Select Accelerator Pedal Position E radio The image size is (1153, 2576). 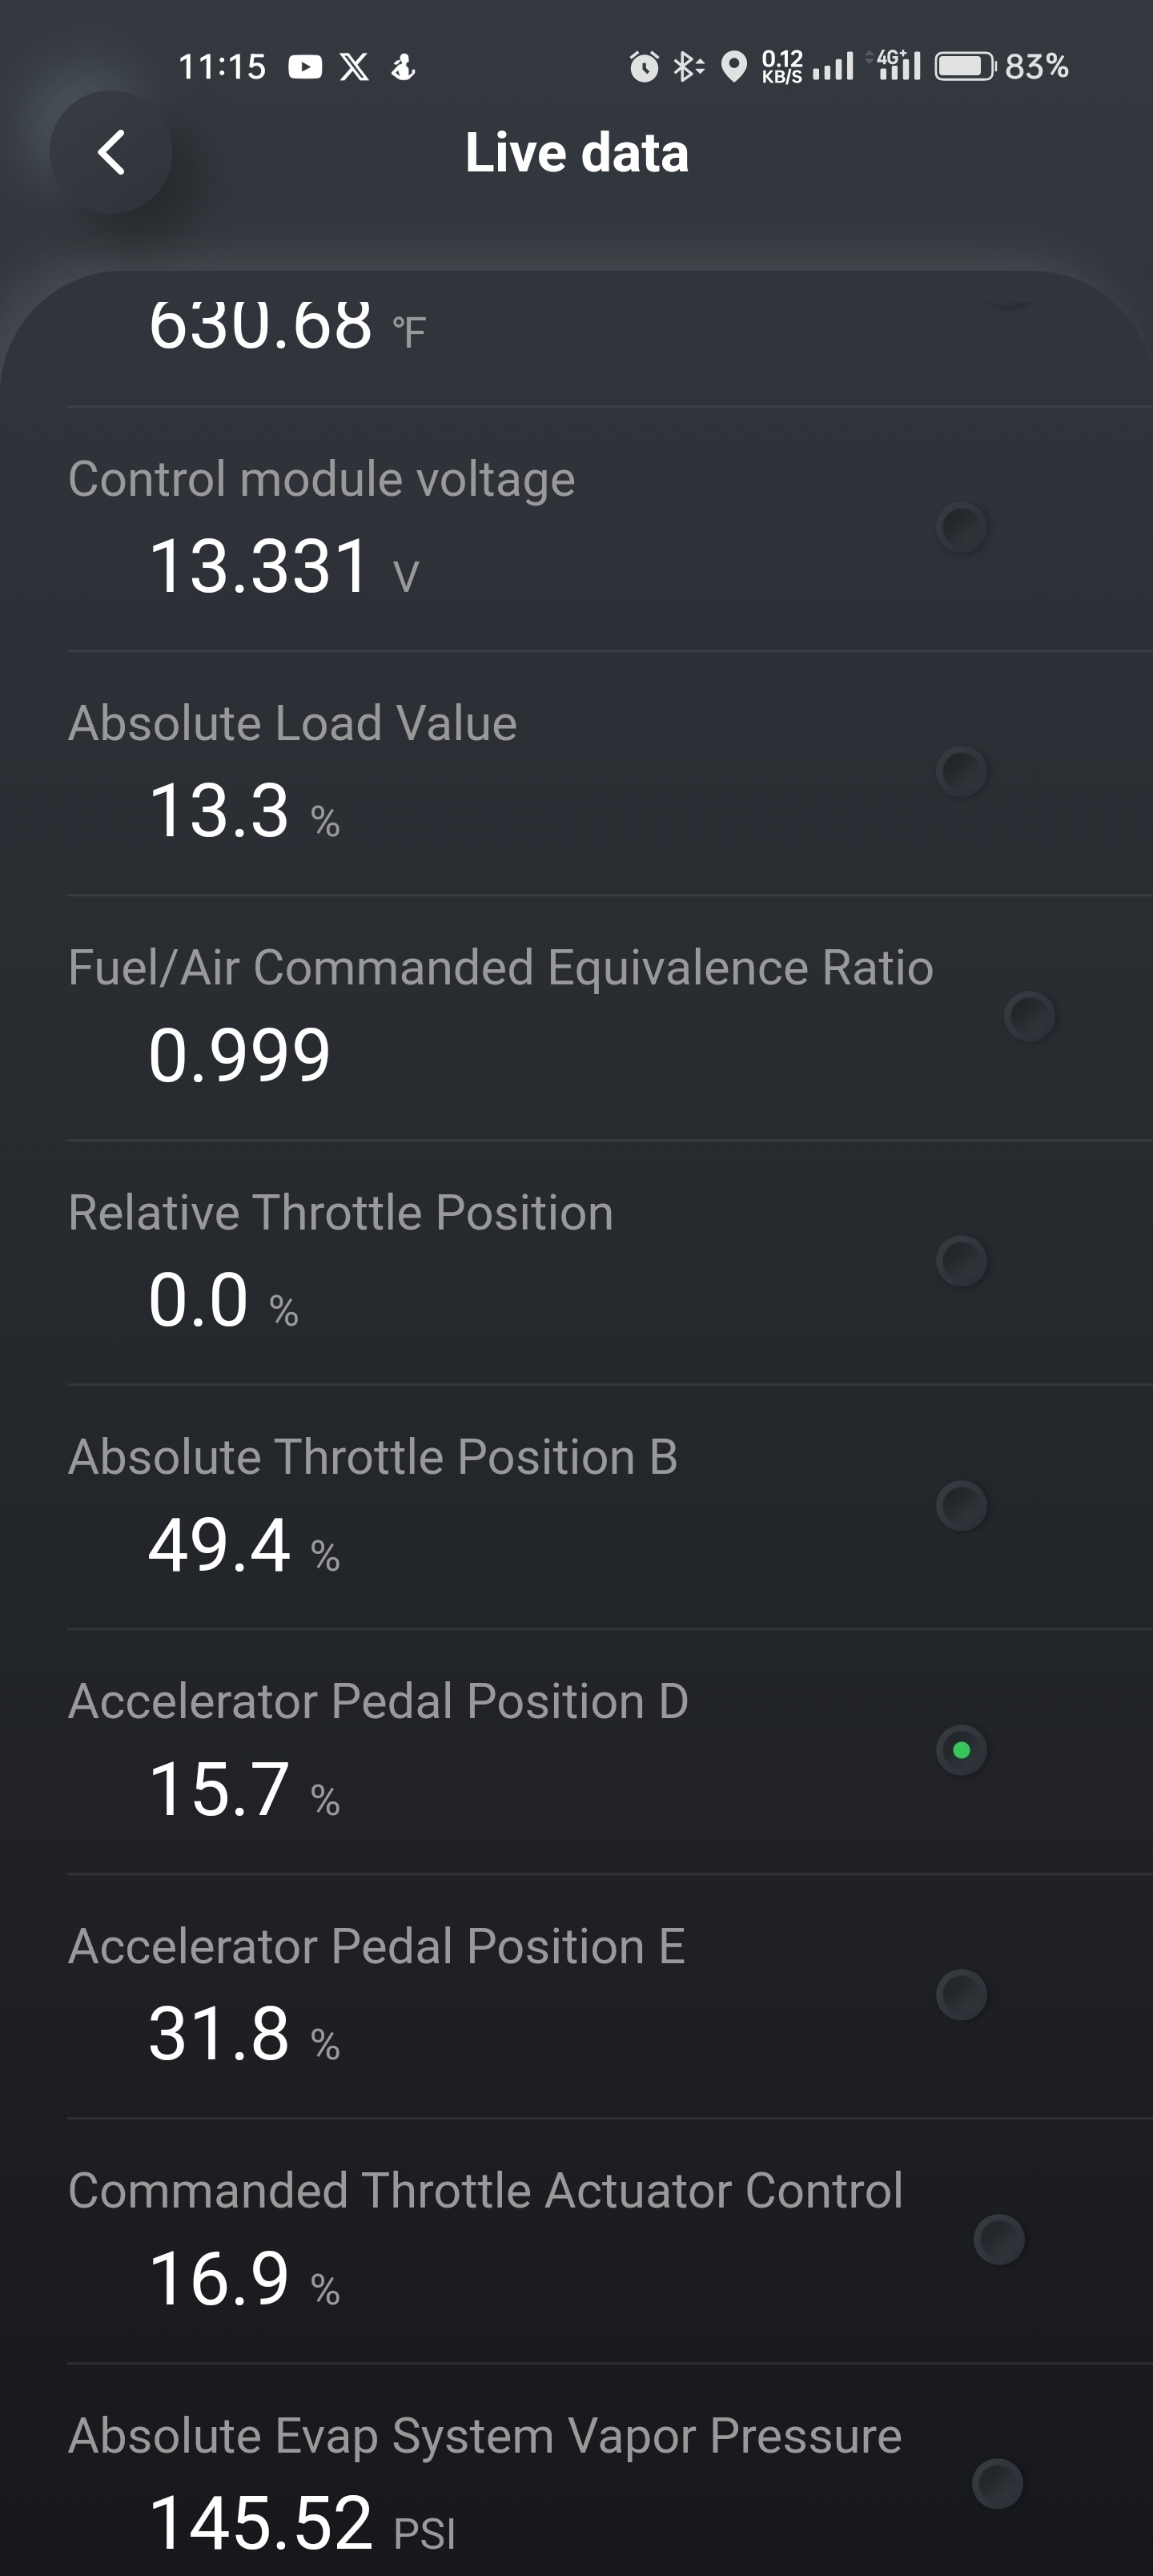point(962,1995)
